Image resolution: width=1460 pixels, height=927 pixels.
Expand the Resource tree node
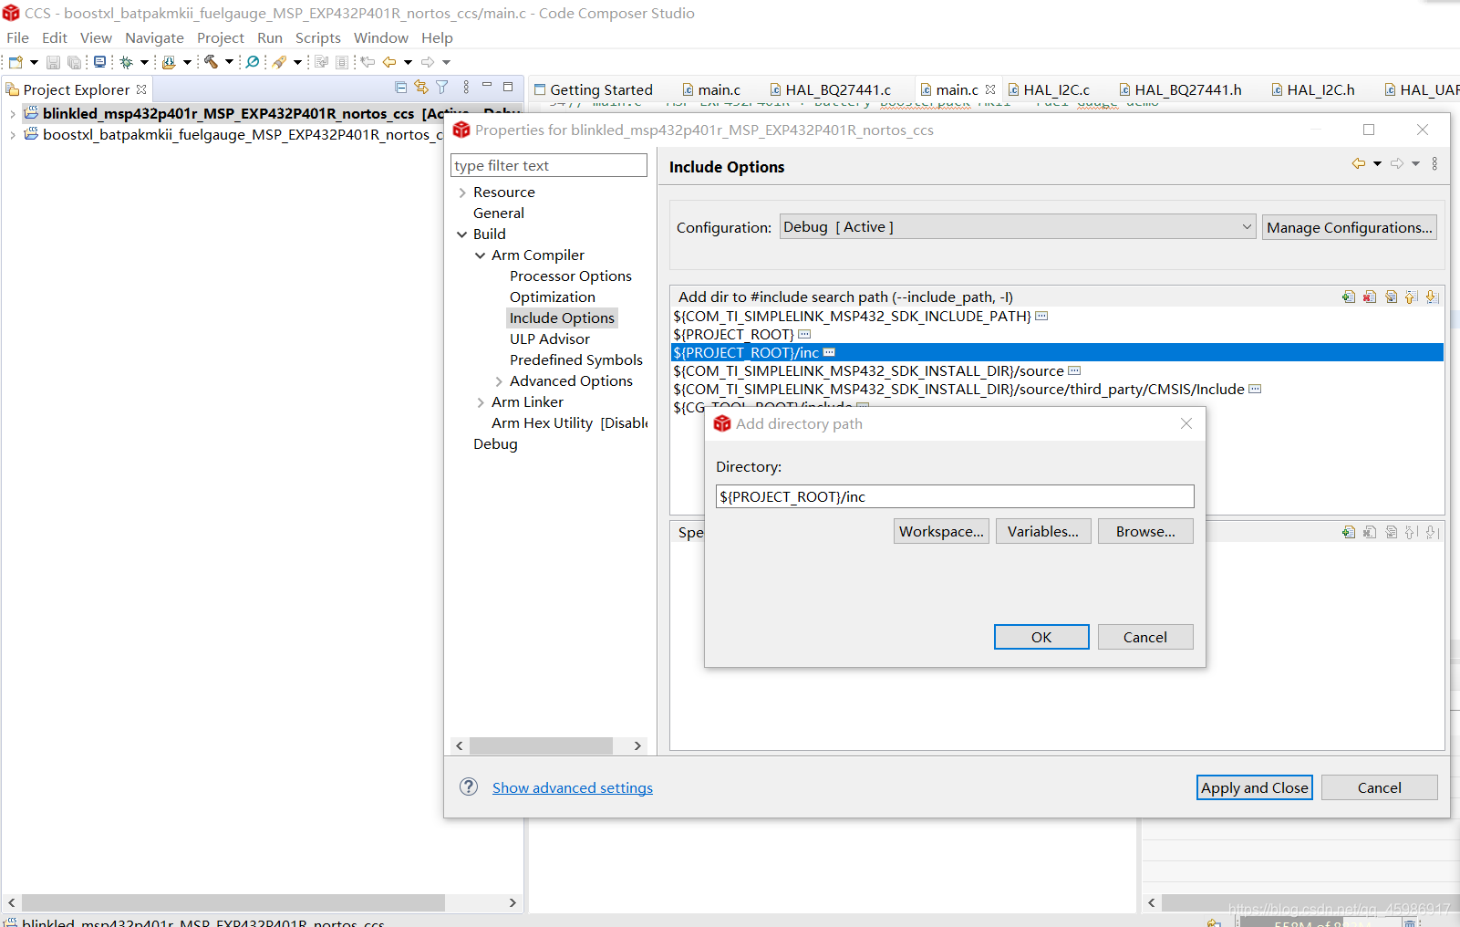tap(462, 193)
